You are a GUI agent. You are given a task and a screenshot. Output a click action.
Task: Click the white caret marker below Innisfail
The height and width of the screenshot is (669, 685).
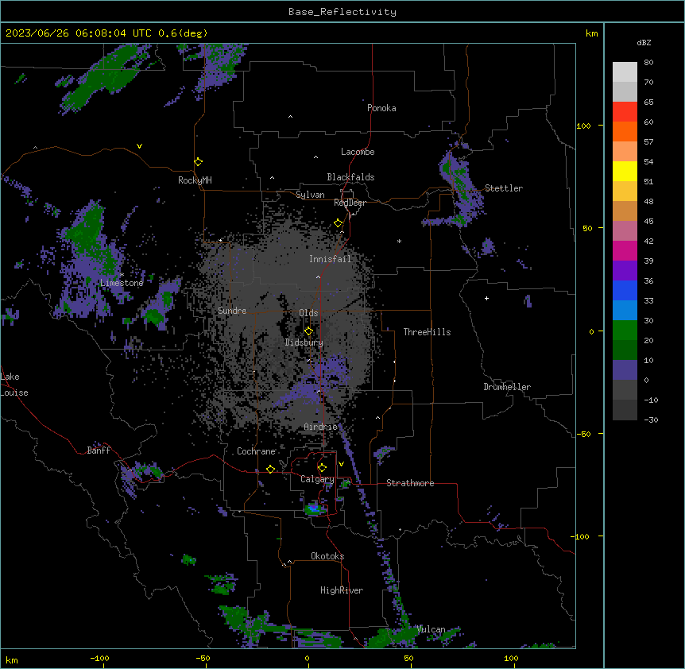[x=318, y=276]
